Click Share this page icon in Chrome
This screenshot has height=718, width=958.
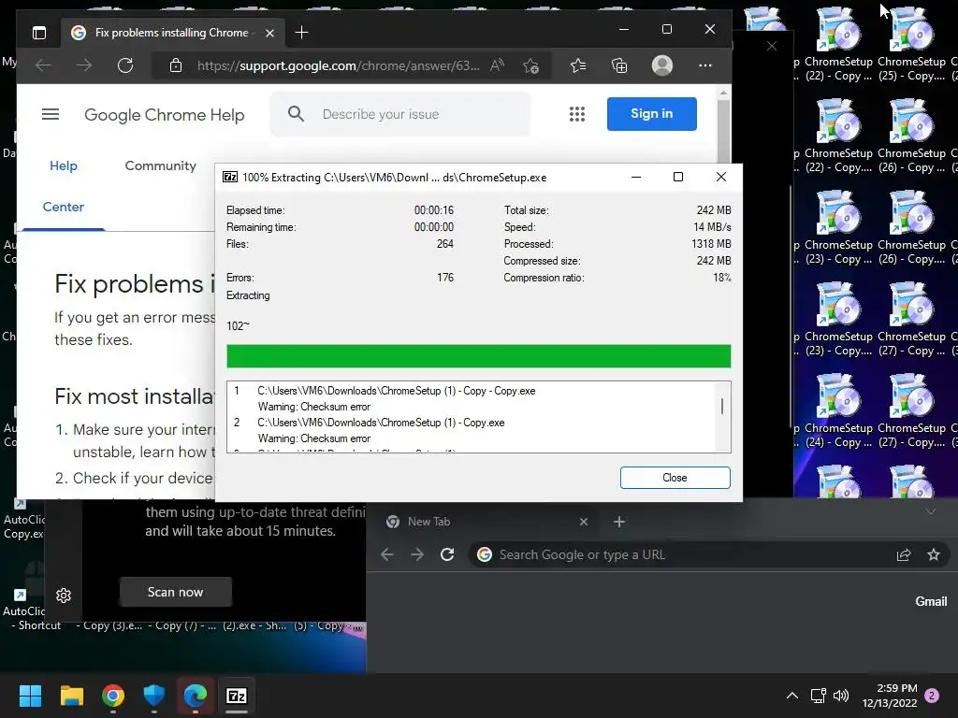point(904,554)
